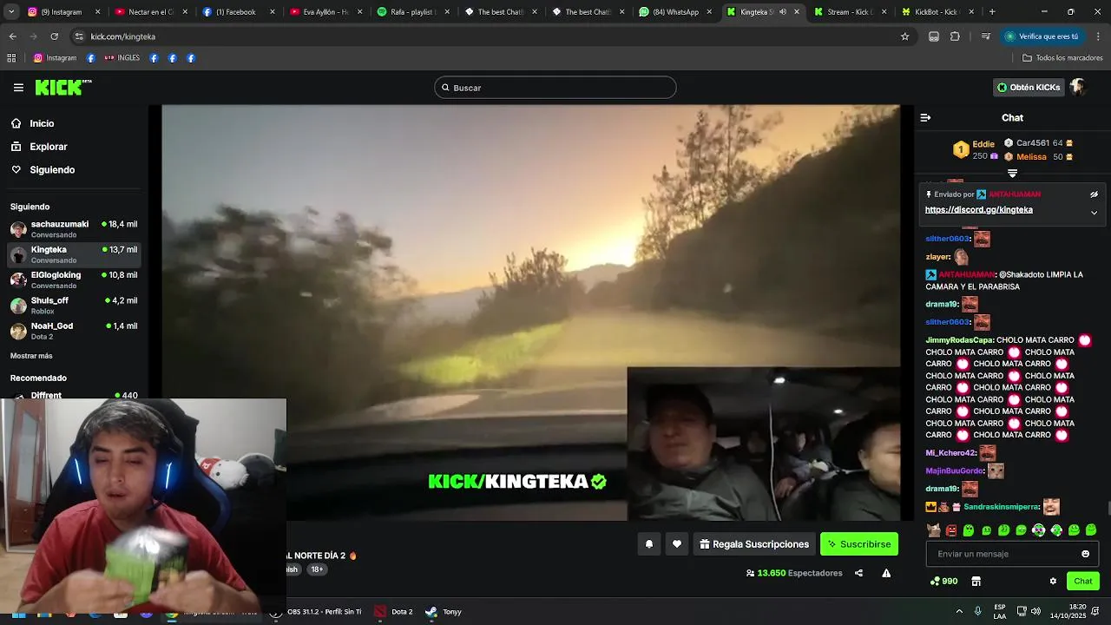
Task: Reload the current page
Action: [54, 36]
